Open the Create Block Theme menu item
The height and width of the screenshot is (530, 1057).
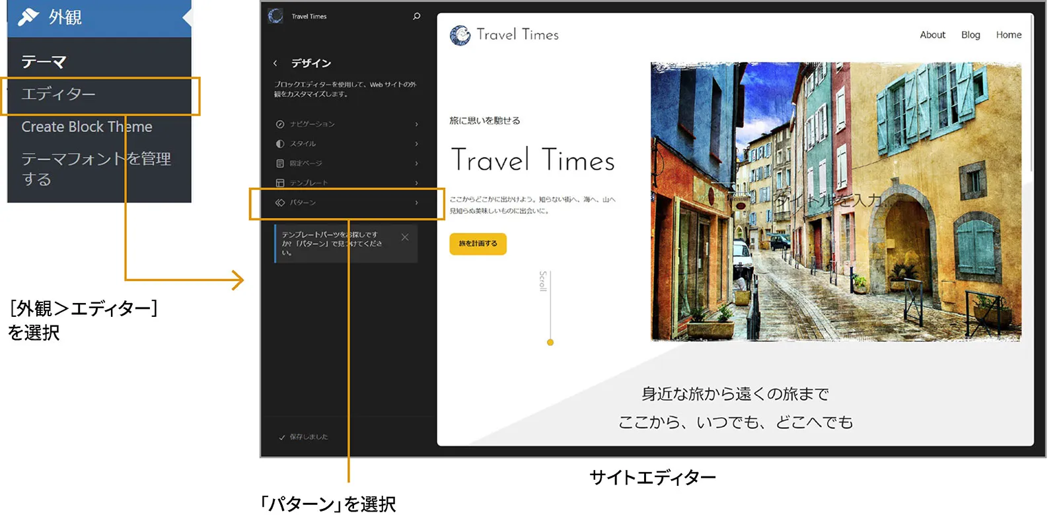[87, 127]
